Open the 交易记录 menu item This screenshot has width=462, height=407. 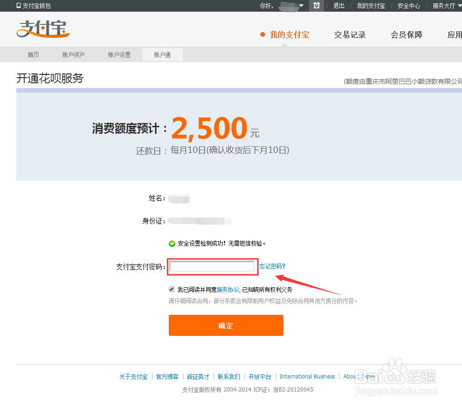tap(350, 35)
